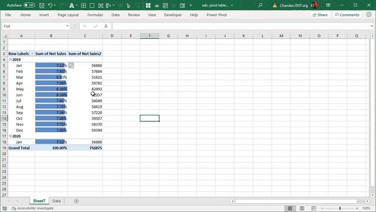Click the zoom slider handle
Image resolution: width=376 pixels, height=212 pixels.
pos(340,208)
